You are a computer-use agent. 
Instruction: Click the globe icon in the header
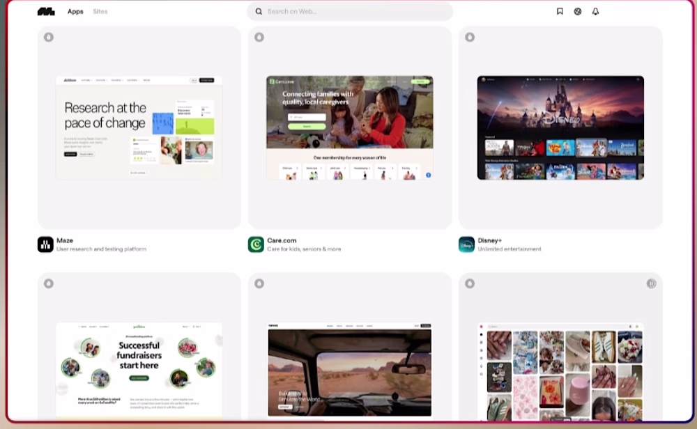tap(577, 12)
